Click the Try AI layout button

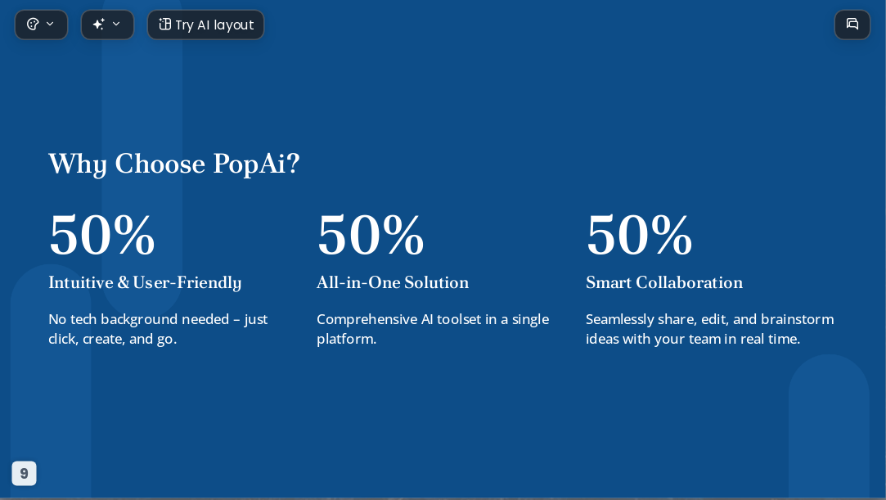pyautogui.click(x=205, y=25)
